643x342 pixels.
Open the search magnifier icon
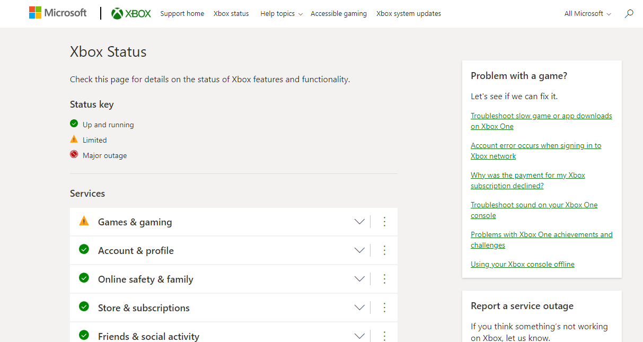[x=629, y=14]
